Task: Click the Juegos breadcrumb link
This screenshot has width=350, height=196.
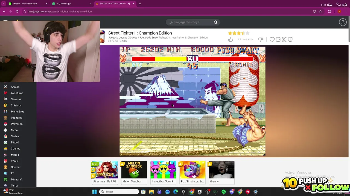Action: 112,38
